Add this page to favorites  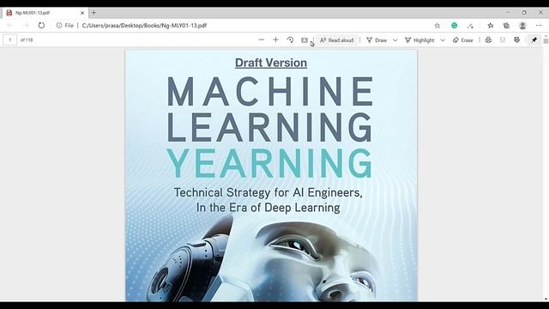437,25
